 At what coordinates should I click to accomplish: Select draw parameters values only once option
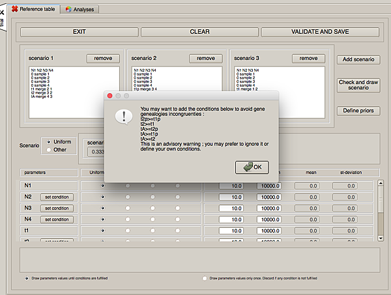coord(204,278)
